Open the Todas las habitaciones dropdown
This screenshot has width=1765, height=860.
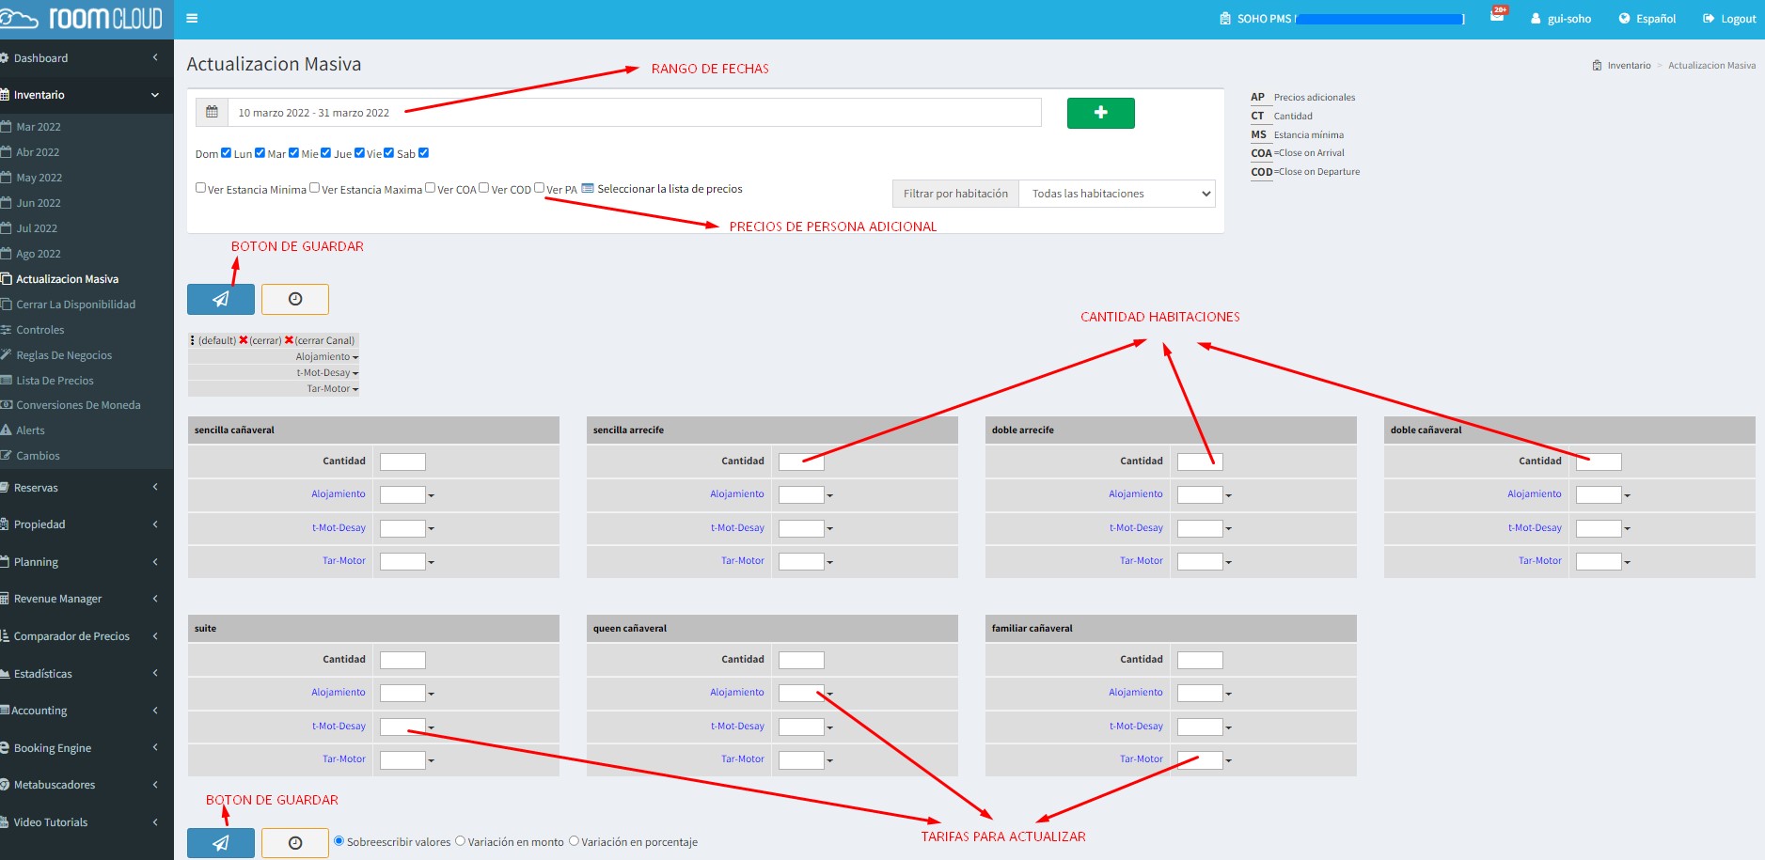coord(1117,194)
